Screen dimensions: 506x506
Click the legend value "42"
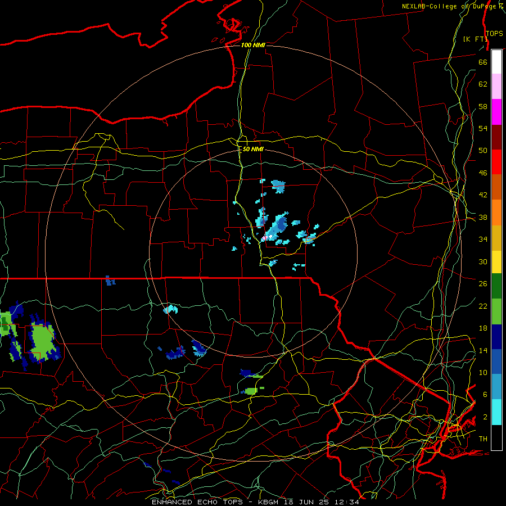coord(483,195)
